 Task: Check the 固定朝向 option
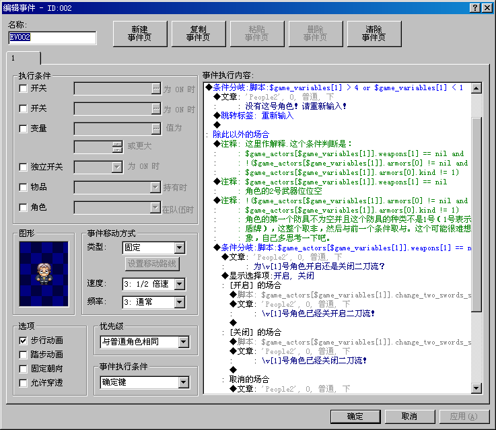coord(23,369)
